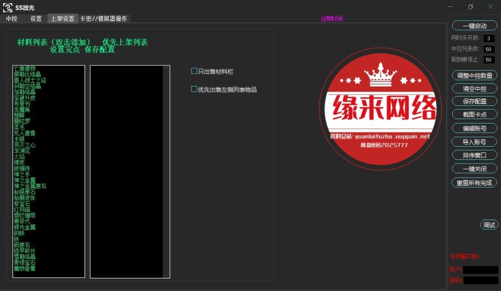Image resolution: width=501 pixels, height=291 pixels.
Task: Click scroll-up arrow of priority list
Action: tap(166, 68)
